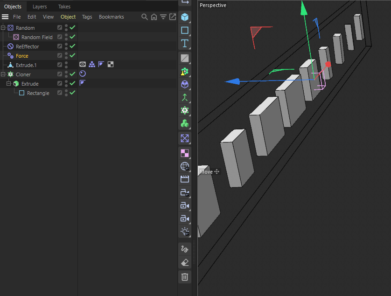Click the trash bin icon
The width and height of the screenshot is (391, 296).
(184, 277)
